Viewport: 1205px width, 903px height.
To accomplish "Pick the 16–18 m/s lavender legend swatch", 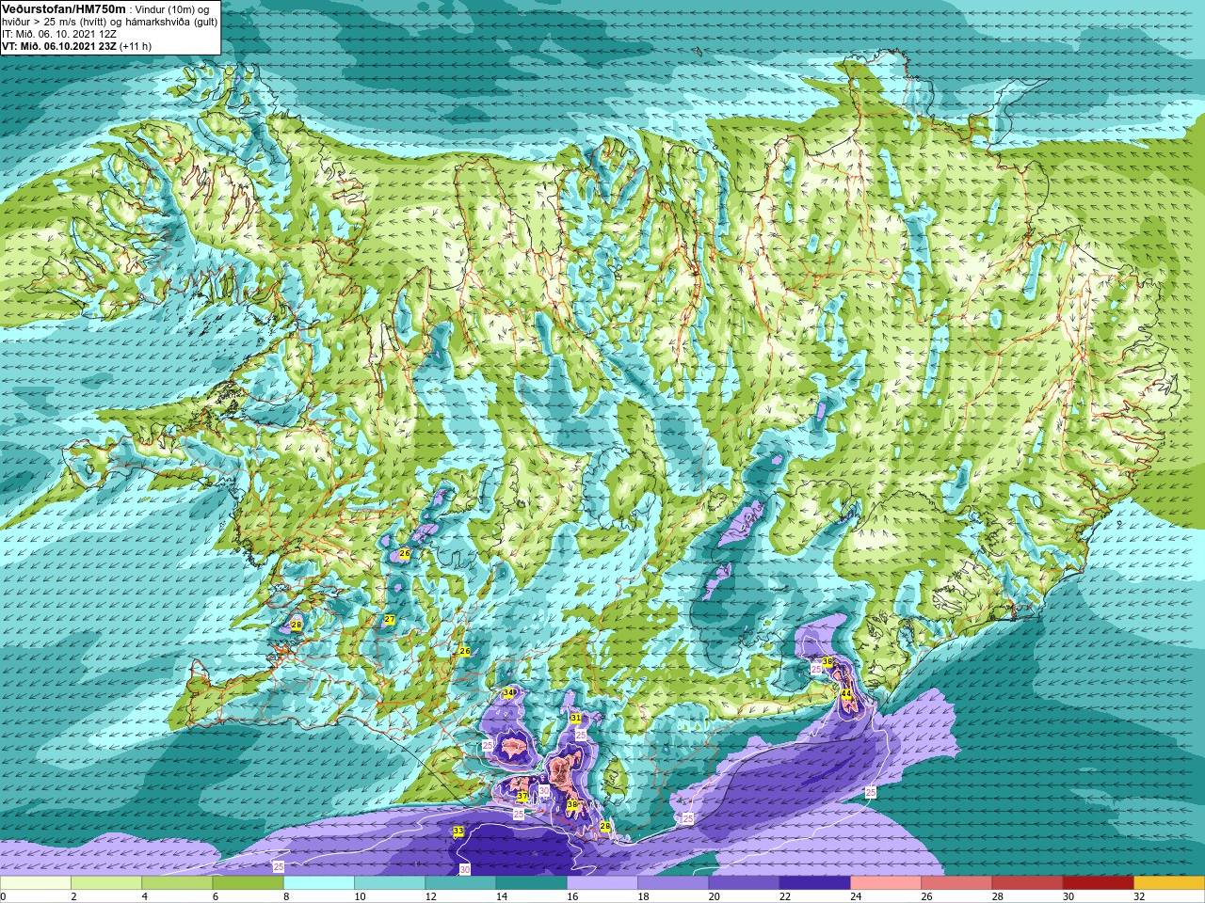I will 602,883.
